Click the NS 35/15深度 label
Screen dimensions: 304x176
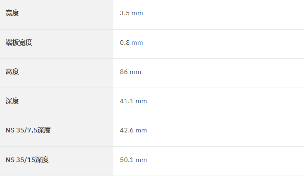click(x=27, y=160)
